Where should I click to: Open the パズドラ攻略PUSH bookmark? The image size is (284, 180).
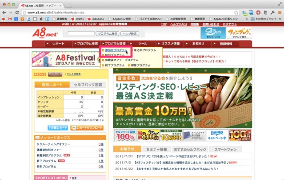click(148, 19)
